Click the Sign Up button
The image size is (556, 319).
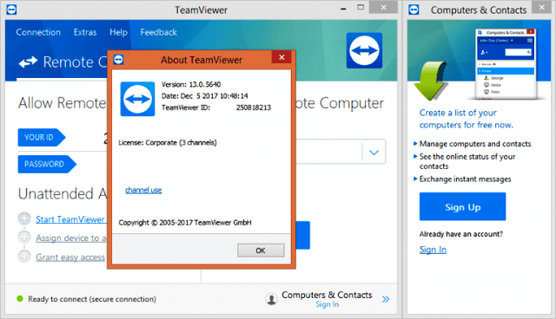tap(462, 207)
